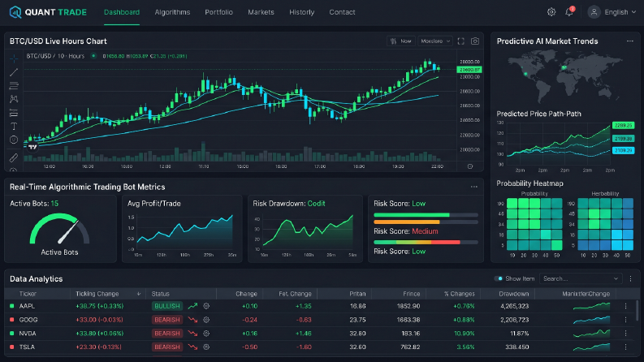644x362 pixels.
Task: Open Trading Bot Metrics options menu
Action: [x=474, y=187]
